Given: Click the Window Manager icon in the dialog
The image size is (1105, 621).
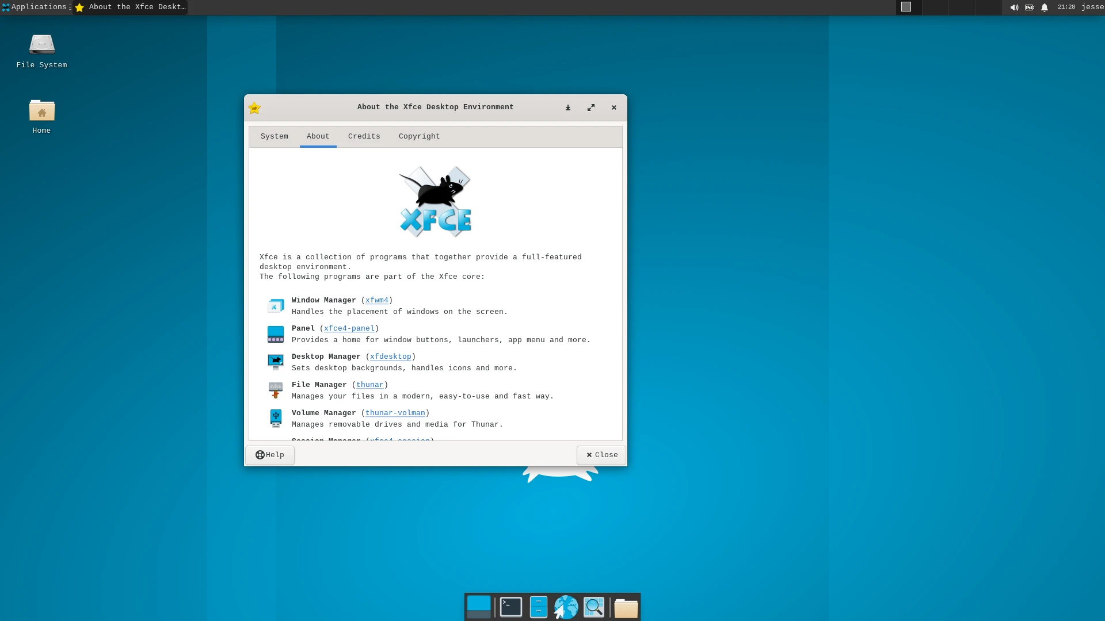Looking at the screenshot, I should click(x=276, y=305).
